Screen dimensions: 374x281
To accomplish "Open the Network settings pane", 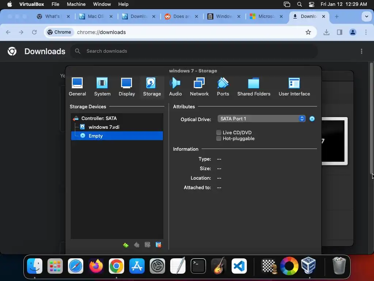I will point(199,87).
